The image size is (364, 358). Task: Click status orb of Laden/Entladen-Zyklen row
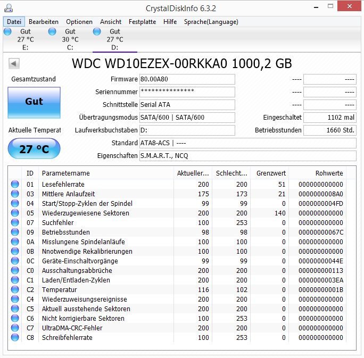click(x=15, y=280)
